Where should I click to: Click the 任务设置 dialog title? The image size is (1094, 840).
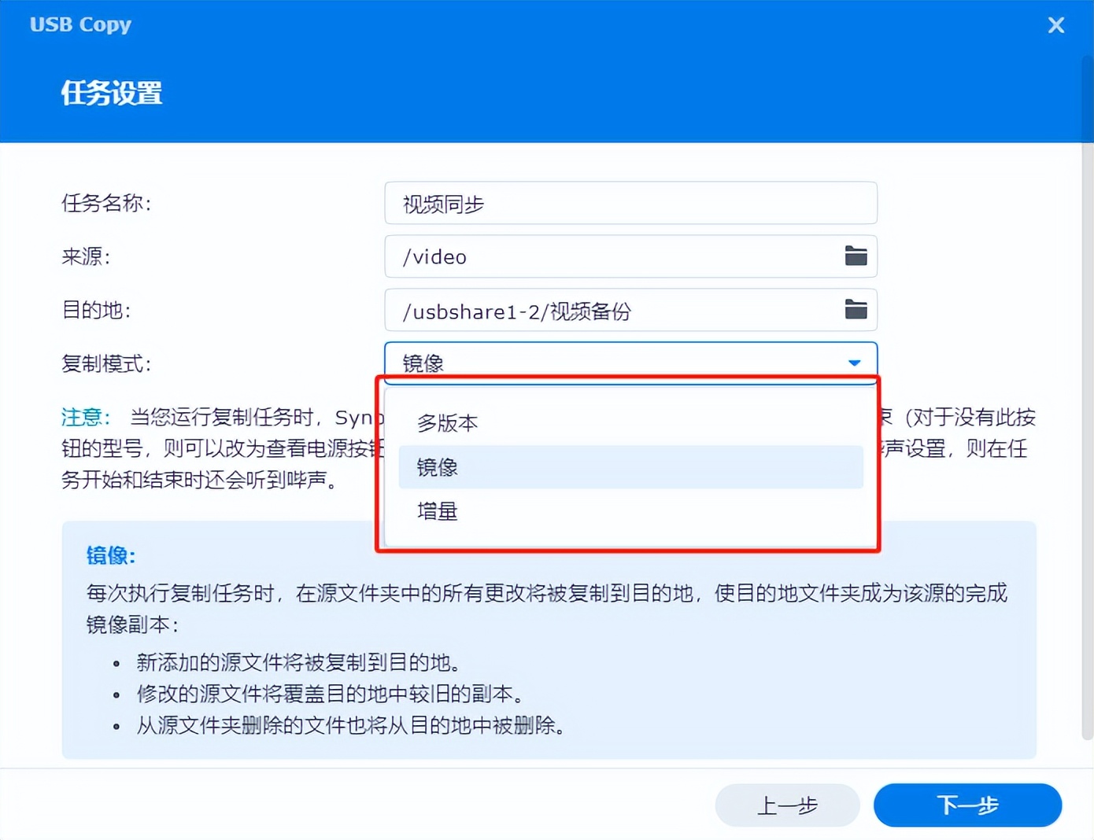[x=110, y=93]
